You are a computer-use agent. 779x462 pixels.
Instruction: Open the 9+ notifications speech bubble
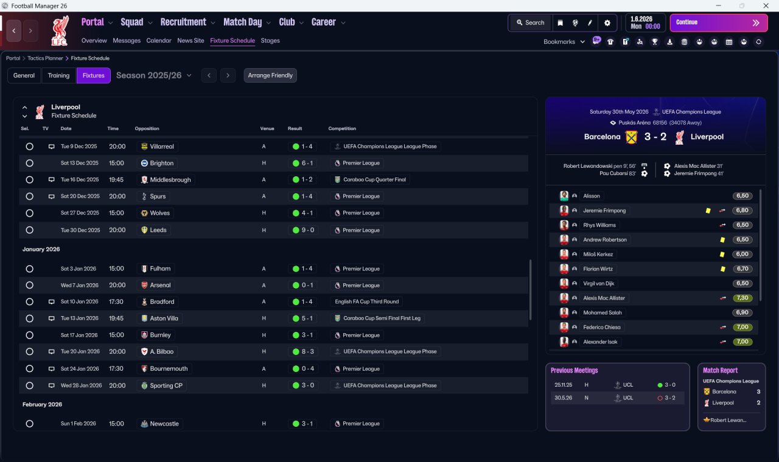(x=596, y=41)
